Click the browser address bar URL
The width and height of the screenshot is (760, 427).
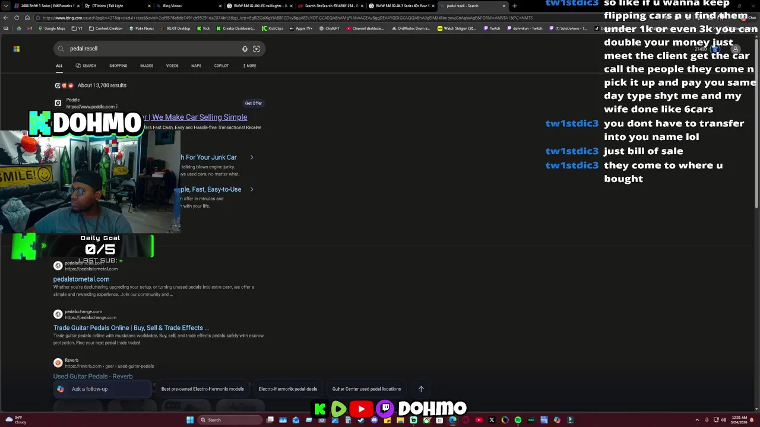(287, 18)
